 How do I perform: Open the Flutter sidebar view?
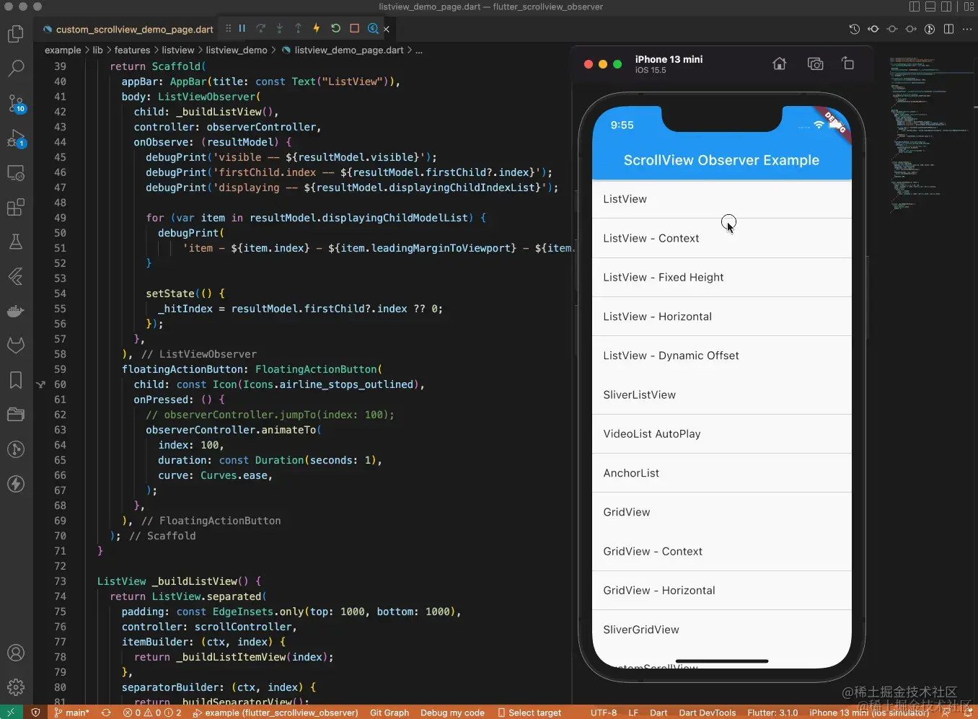16,276
